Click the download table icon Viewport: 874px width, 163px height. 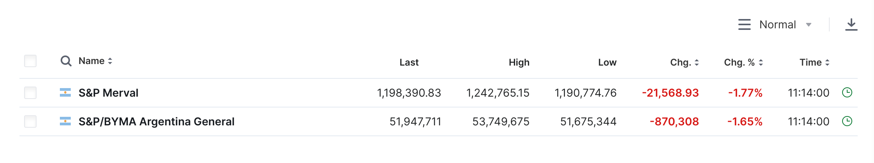[x=851, y=24]
